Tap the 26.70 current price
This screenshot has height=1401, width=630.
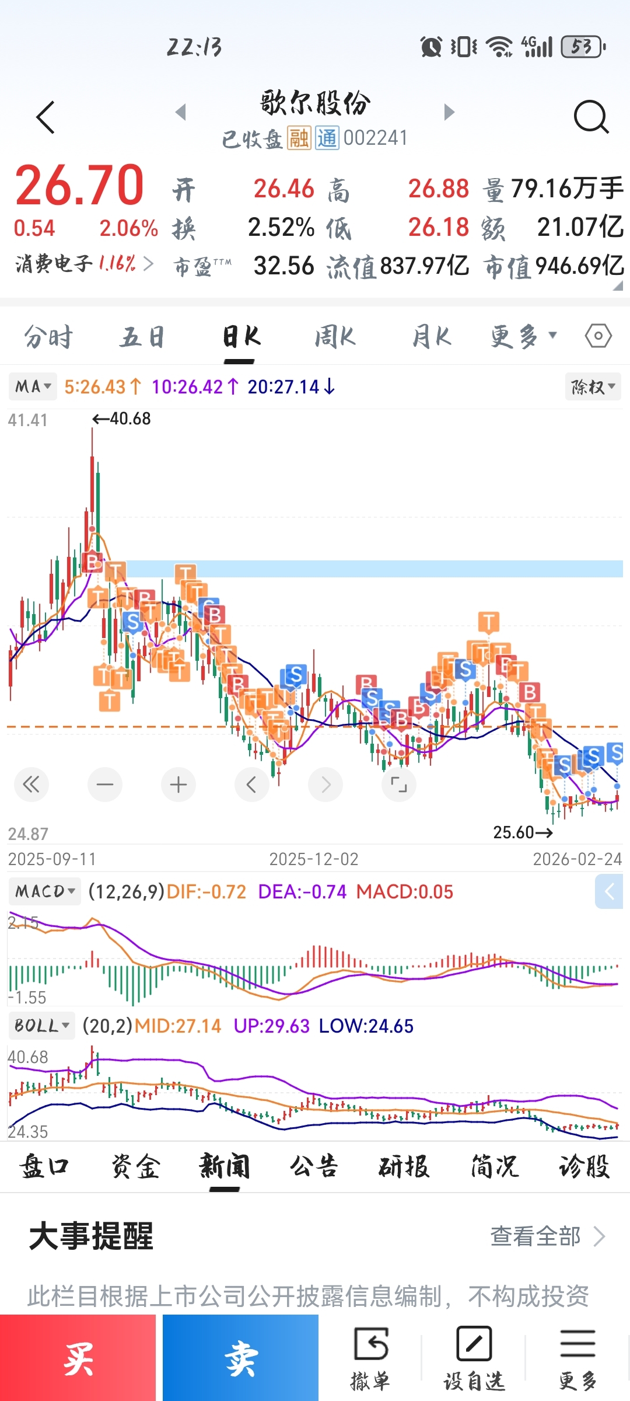click(x=79, y=185)
